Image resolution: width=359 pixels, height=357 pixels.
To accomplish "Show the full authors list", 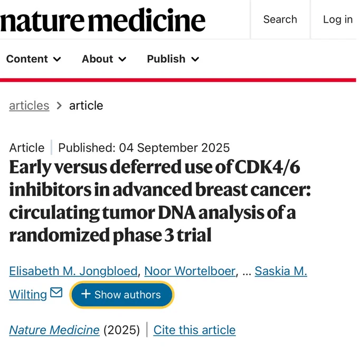I will (122, 295).
